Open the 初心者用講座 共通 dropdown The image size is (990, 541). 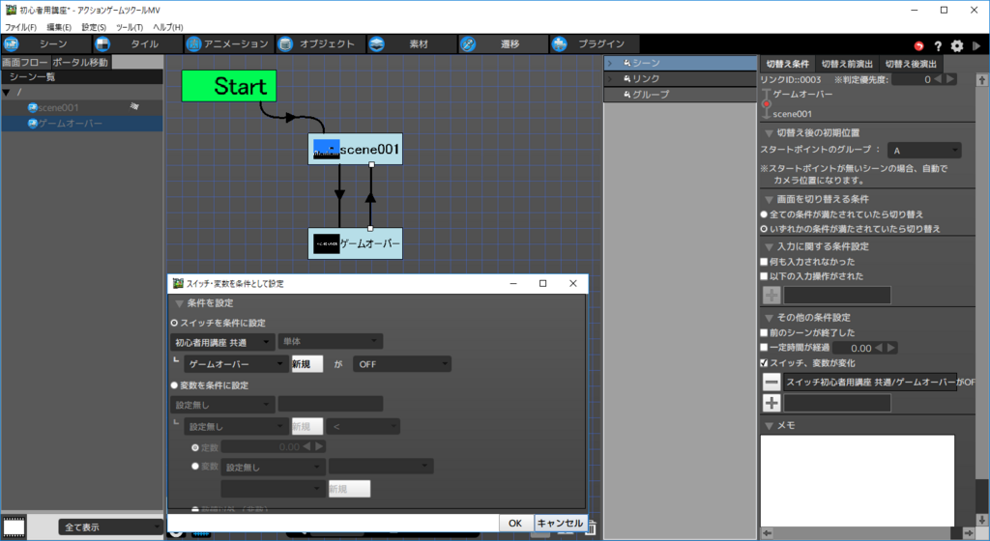click(222, 342)
